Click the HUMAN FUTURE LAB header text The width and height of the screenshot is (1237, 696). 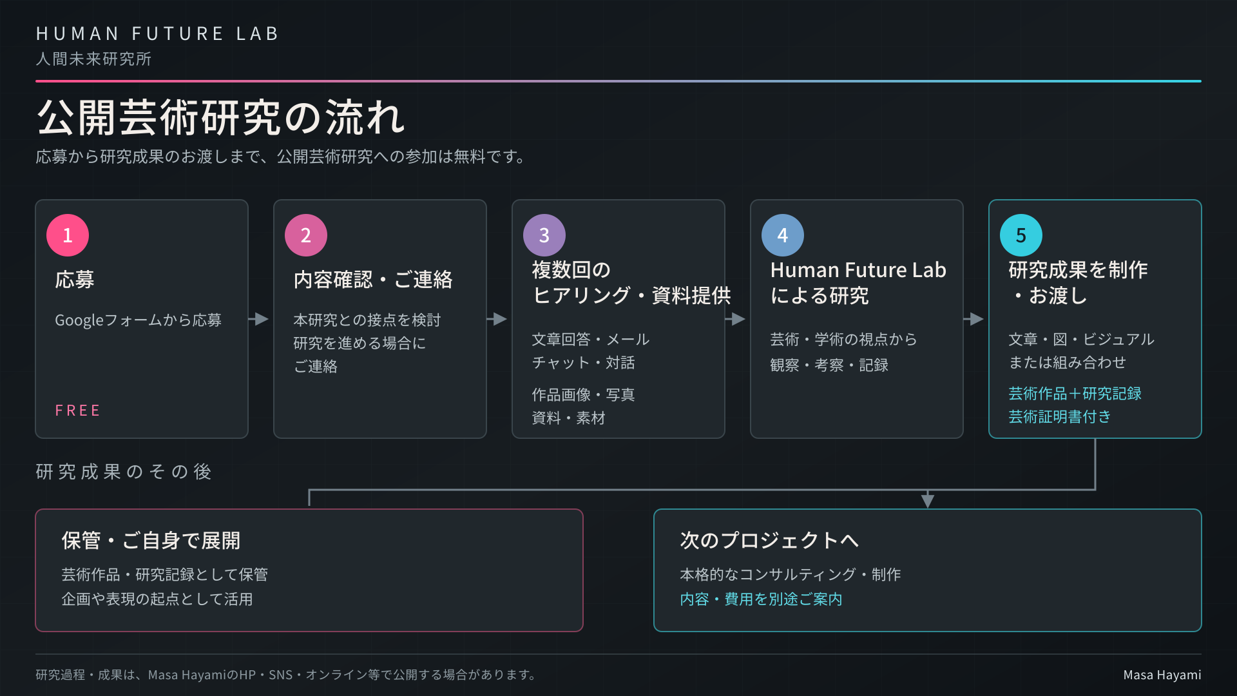click(158, 34)
